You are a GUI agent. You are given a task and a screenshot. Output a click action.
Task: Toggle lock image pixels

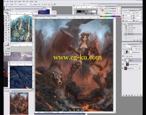(128, 49)
